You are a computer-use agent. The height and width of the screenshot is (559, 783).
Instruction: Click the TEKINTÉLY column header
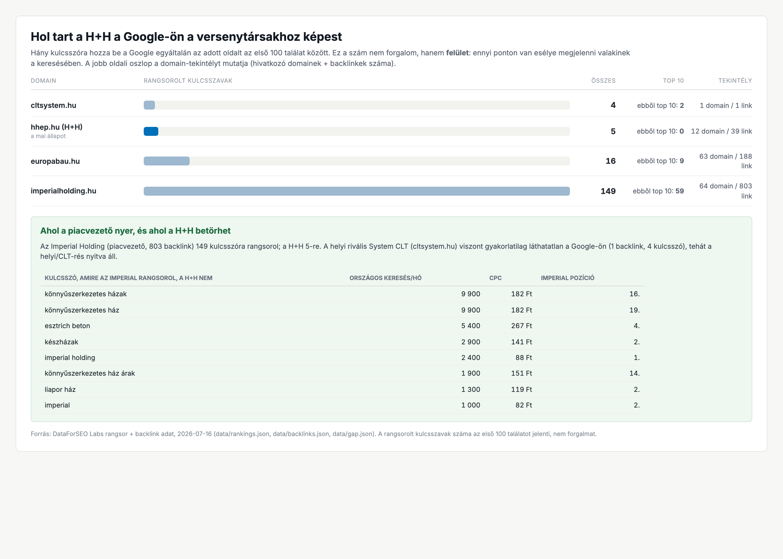coord(735,80)
